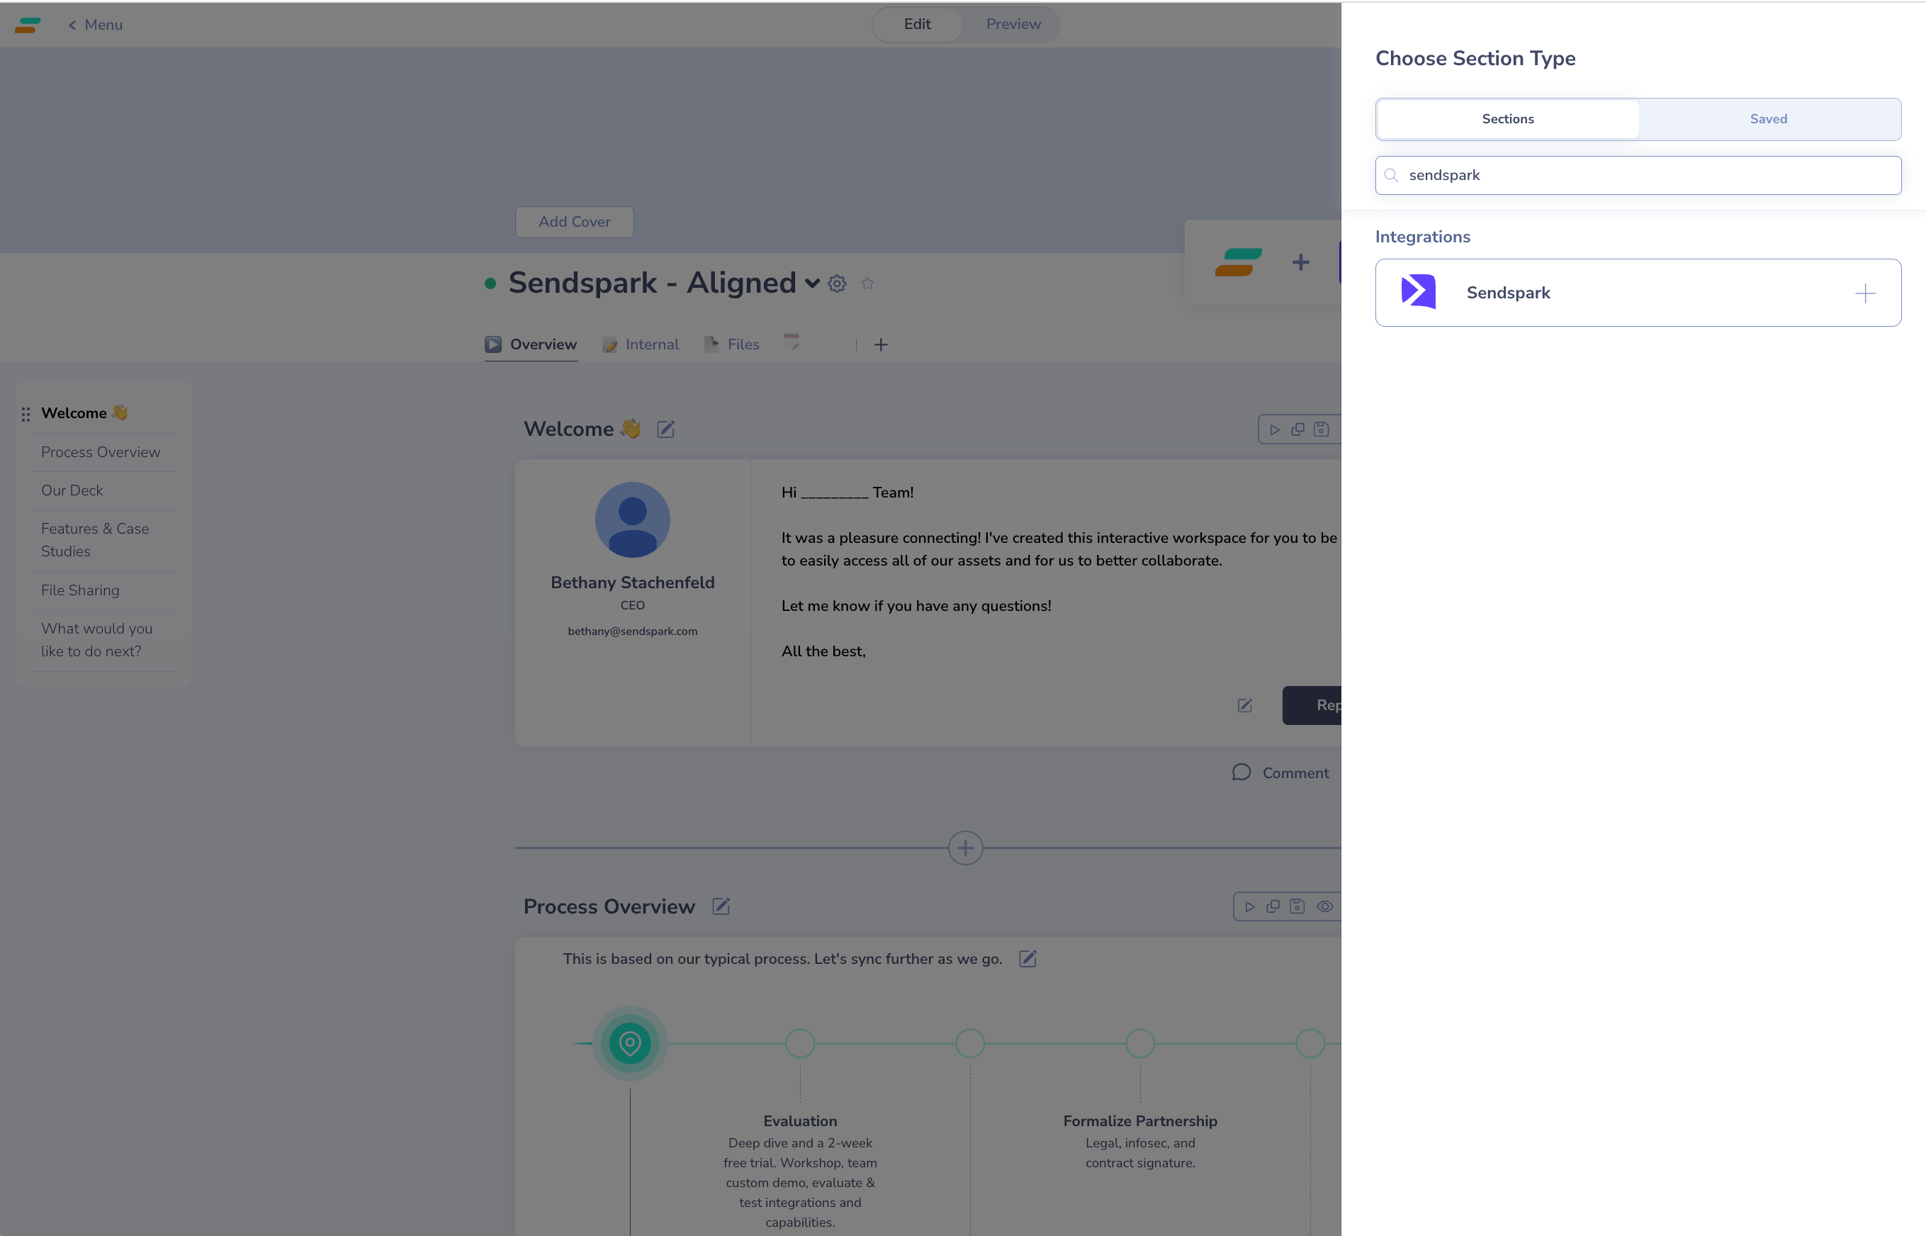This screenshot has width=1926, height=1236.
Task: Edit the welcome message text
Action: [x=1245, y=705]
